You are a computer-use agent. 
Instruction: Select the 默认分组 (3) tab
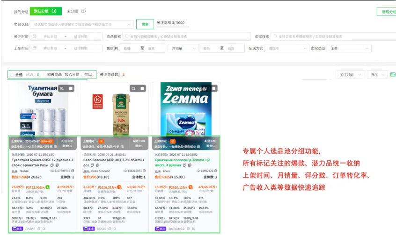46,11
